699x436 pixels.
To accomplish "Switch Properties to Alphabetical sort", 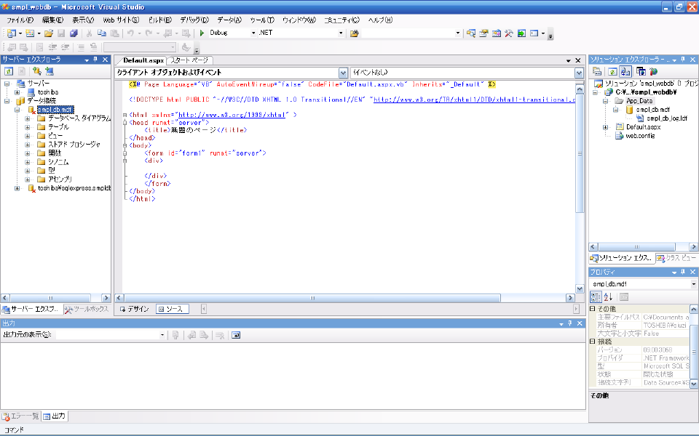I will pos(608,297).
